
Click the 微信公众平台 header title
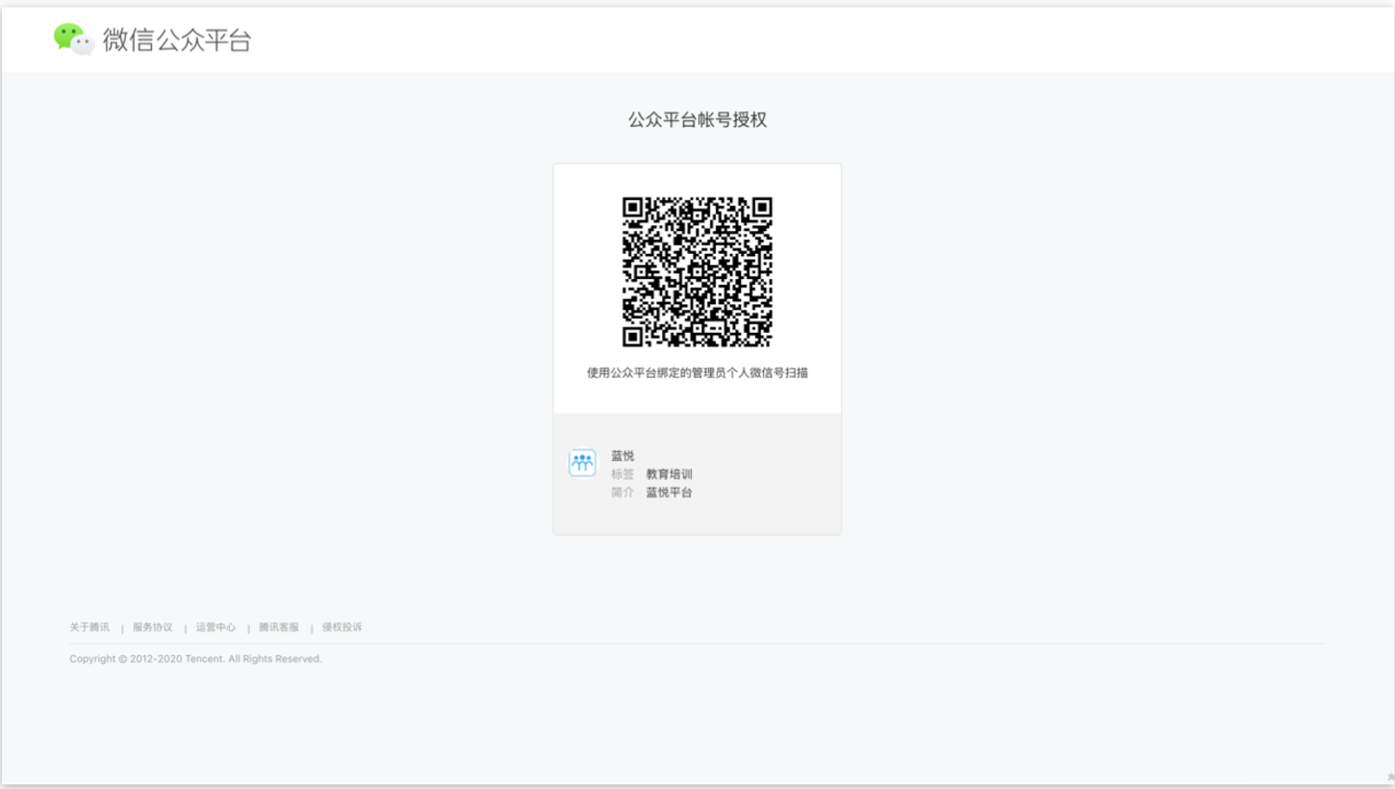point(177,39)
